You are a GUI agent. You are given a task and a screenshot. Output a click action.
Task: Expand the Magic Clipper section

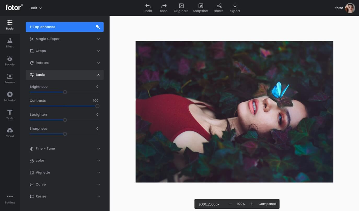(65, 39)
